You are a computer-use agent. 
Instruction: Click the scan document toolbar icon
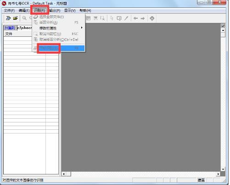coord(8,18)
